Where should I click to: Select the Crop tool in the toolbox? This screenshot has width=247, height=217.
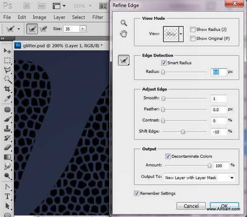(x=7, y=88)
